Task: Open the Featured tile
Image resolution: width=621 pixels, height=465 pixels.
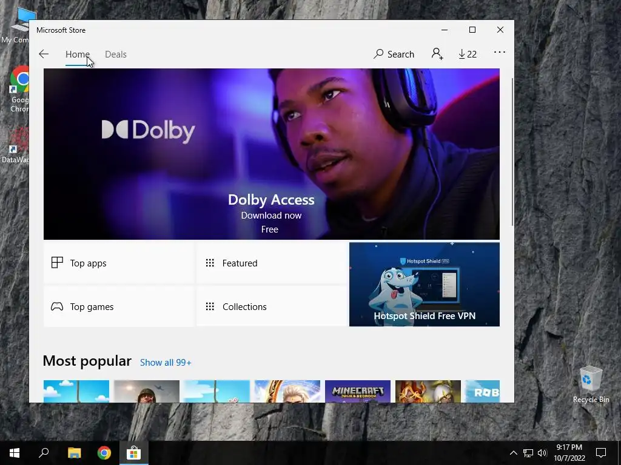Action: coord(272,263)
